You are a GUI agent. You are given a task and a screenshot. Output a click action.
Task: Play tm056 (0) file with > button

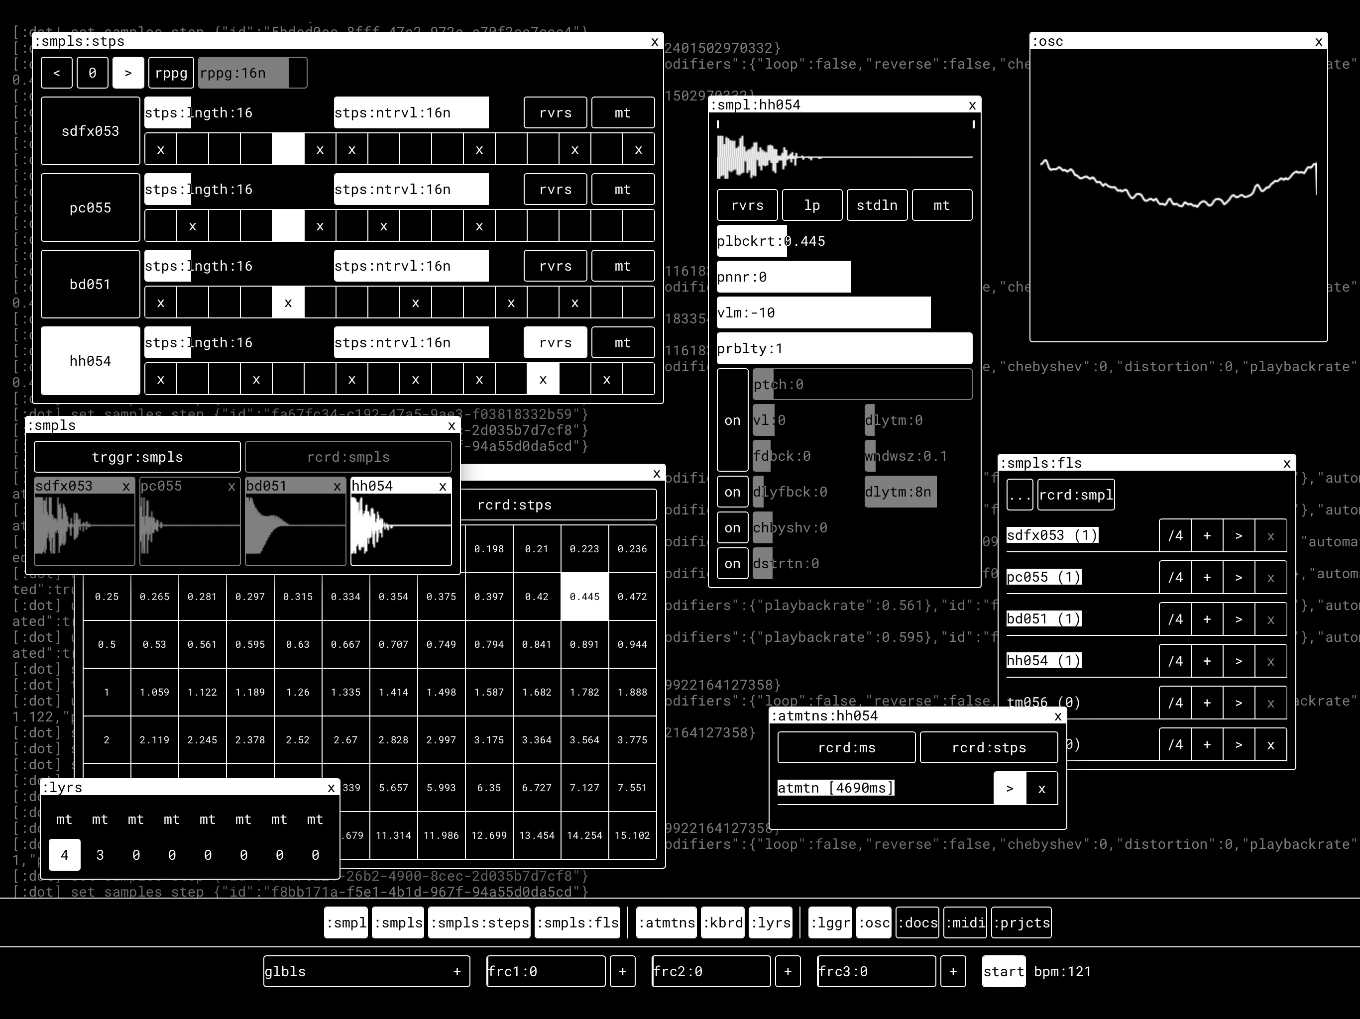(x=1239, y=703)
